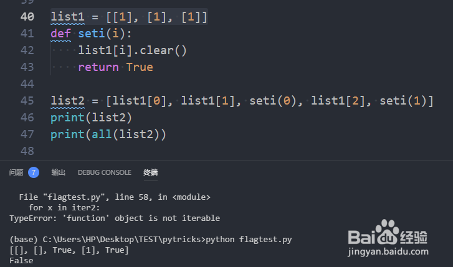Click line number 40 in gutter
The image size is (453, 267).
point(27,17)
